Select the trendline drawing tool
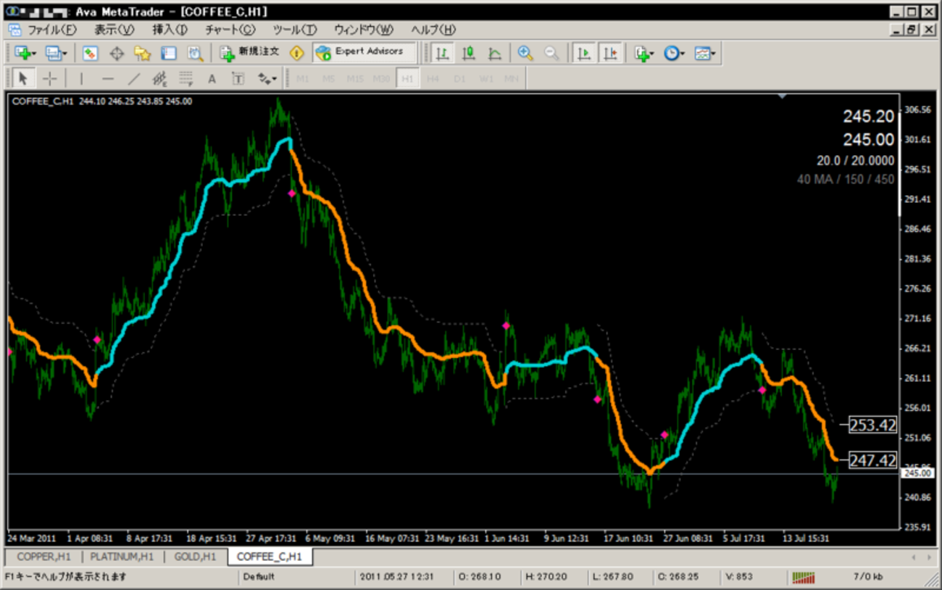This screenshot has width=942, height=590. point(133,79)
